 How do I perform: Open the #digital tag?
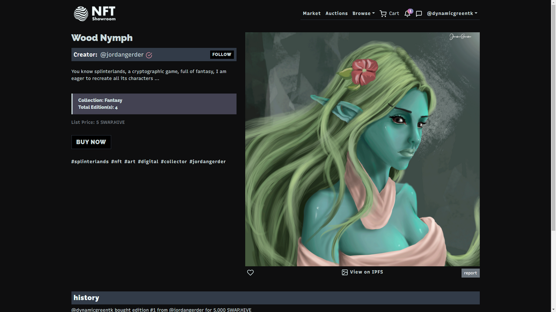(148, 162)
